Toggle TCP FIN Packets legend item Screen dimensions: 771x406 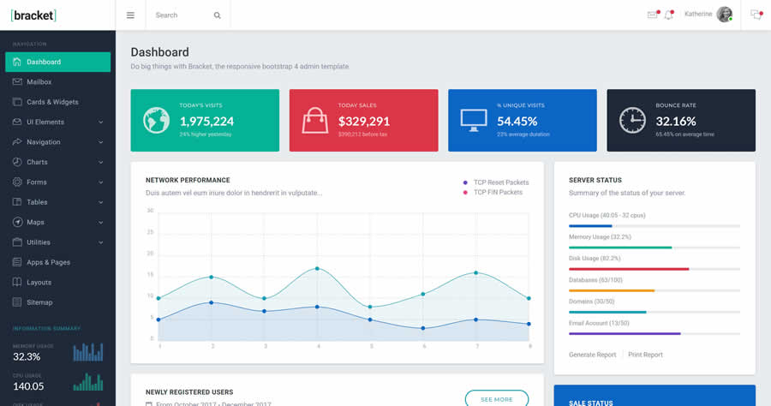493,192
